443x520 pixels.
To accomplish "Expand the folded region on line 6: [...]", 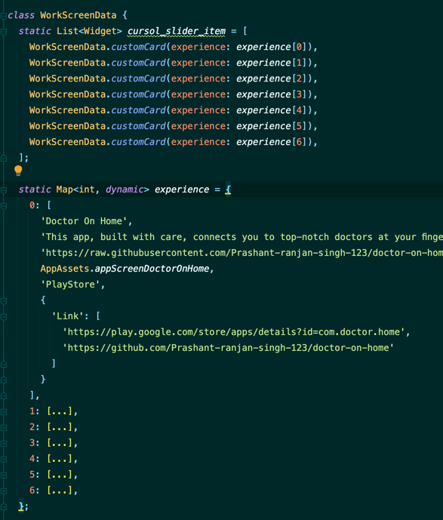I will (x=60, y=491).
